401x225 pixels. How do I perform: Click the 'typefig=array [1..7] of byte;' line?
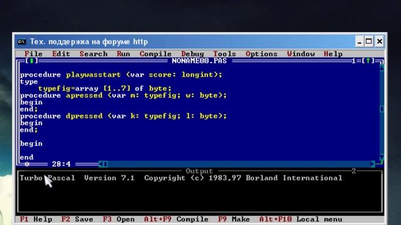coord(105,88)
